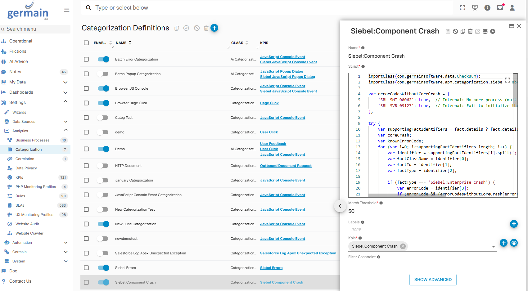Remove the Siebel Component Crash KPI chip
This screenshot has width=528, height=291.
point(403,246)
